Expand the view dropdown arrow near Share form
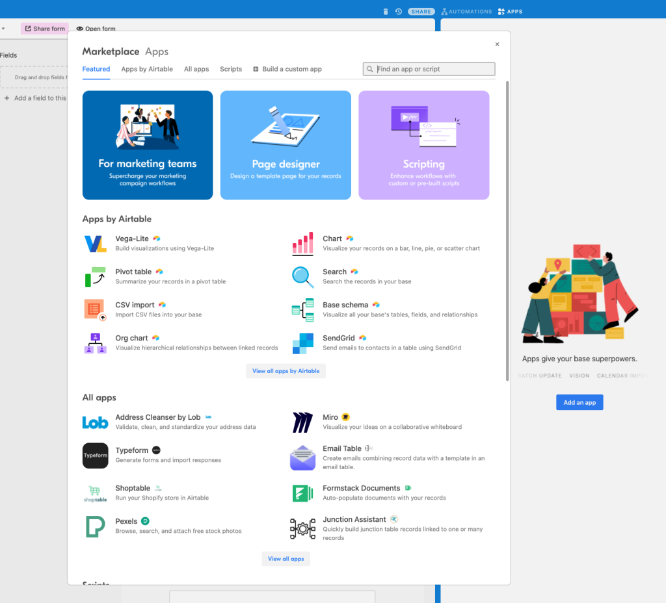This screenshot has height=603, width=666. point(3,29)
